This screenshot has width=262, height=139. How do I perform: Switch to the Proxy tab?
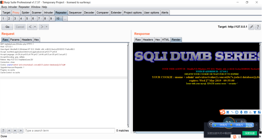16,13
